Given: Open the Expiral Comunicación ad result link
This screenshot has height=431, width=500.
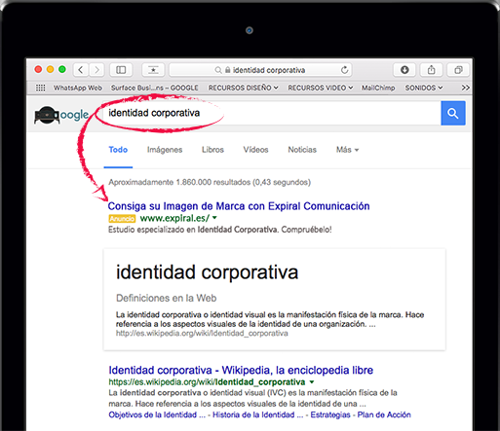Looking at the screenshot, I should [x=239, y=206].
